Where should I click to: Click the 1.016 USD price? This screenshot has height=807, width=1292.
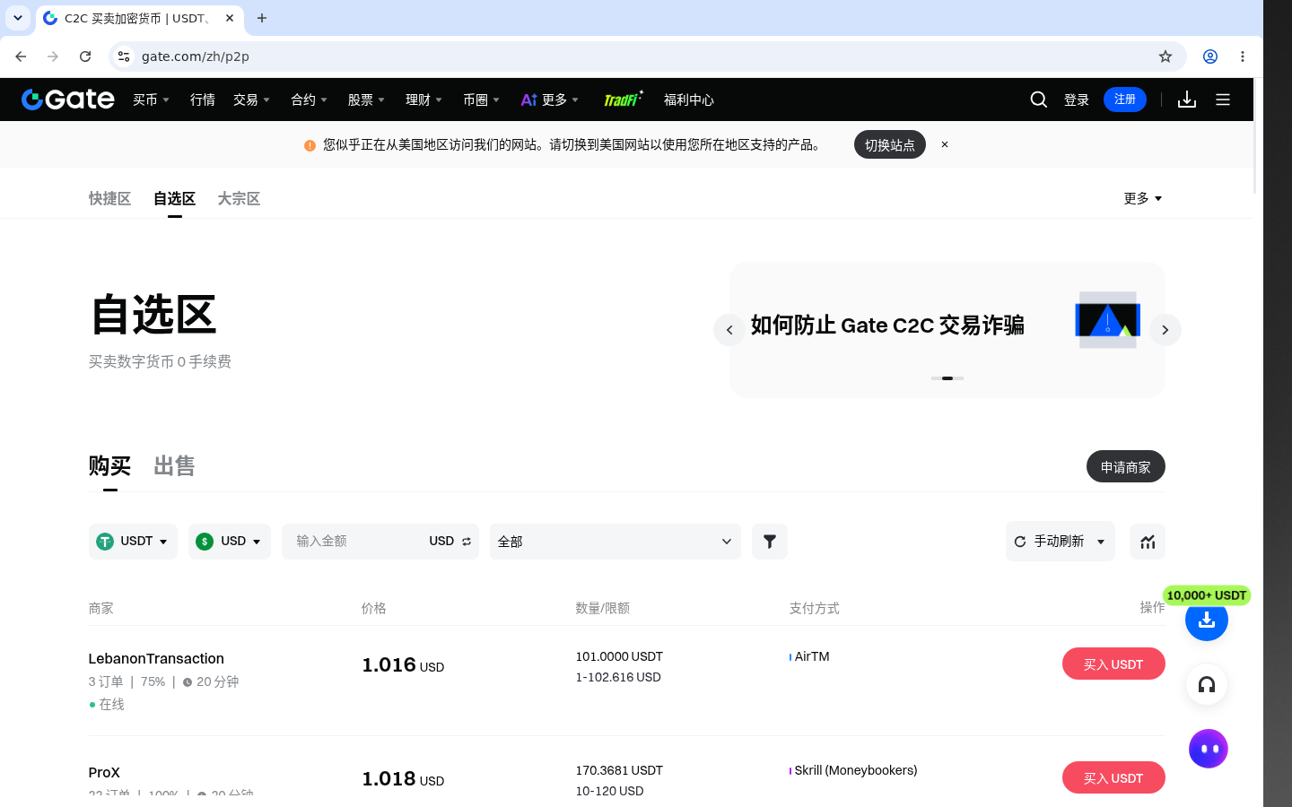(403, 665)
